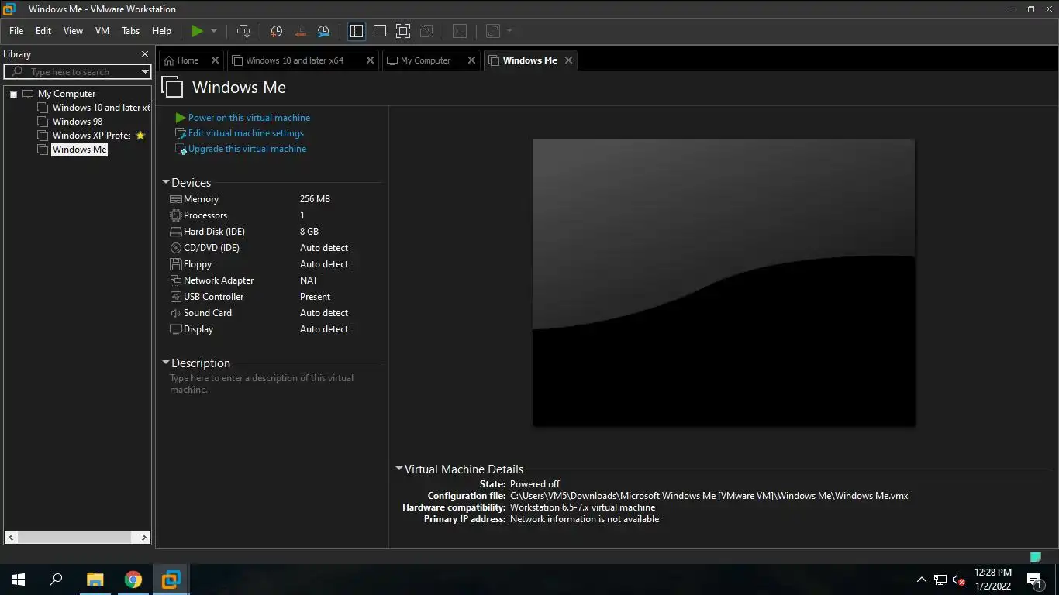Click the Revert to snapshot icon
The image size is (1059, 595).
coord(300,31)
